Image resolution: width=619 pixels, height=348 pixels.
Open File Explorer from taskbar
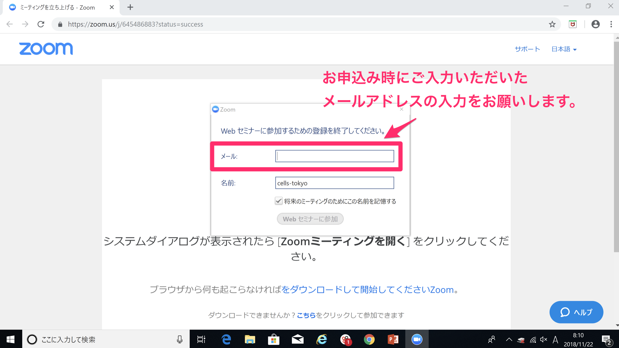(250, 339)
